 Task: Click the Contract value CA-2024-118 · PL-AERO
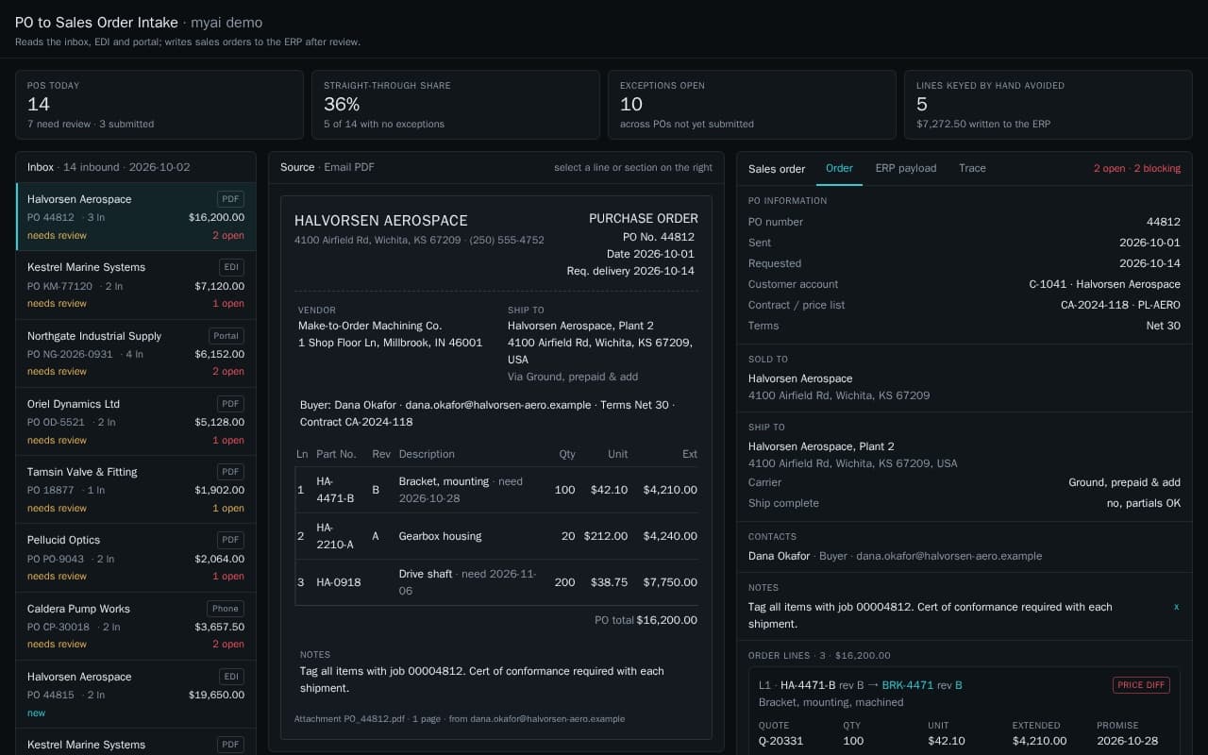pyautogui.click(x=1120, y=305)
